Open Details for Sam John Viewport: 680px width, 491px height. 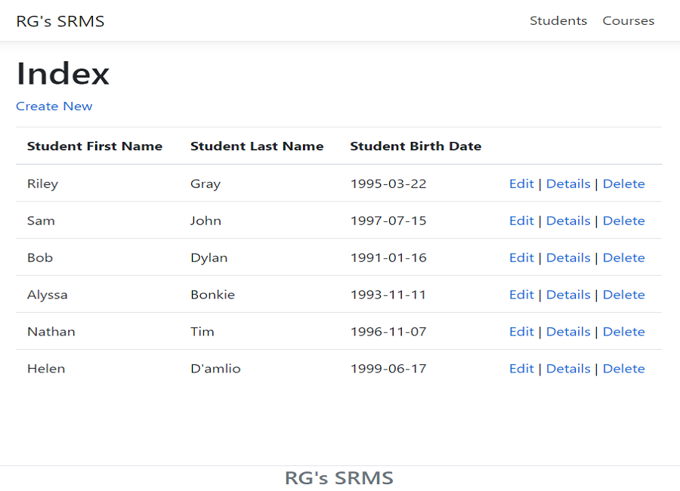568,221
